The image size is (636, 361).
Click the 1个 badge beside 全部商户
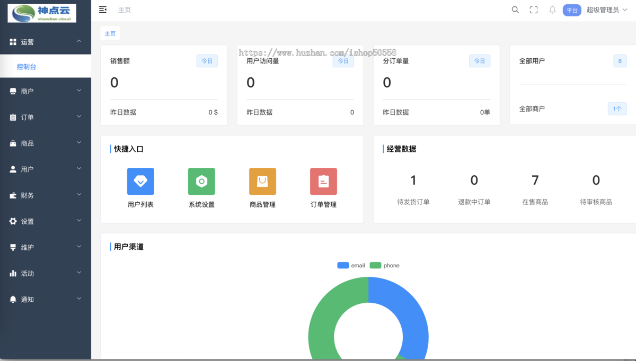[x=617, y=109]
